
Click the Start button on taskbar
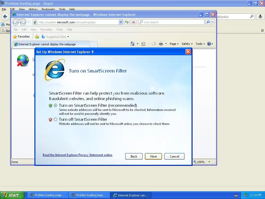pyautogui.click(x=12, y=195)
